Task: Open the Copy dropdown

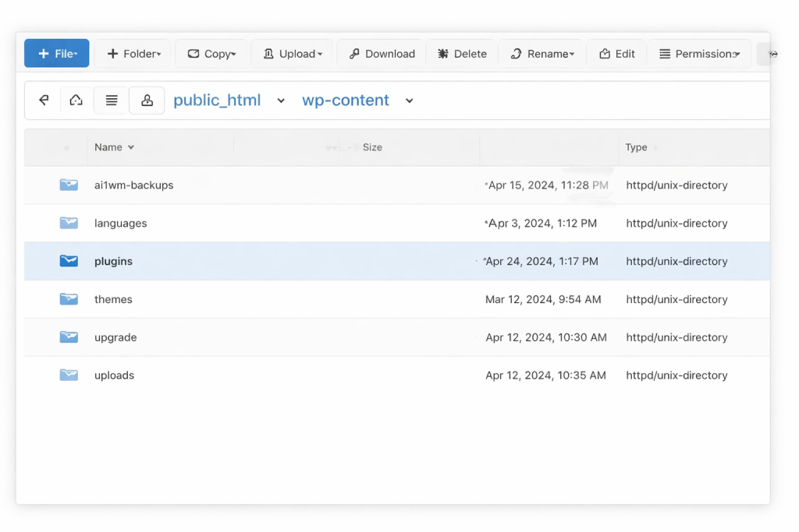Action: click(211, 54)
